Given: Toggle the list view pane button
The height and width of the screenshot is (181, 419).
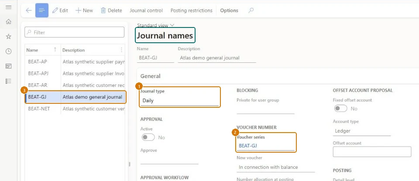Looking at the screenshot, I should point(42,10).
